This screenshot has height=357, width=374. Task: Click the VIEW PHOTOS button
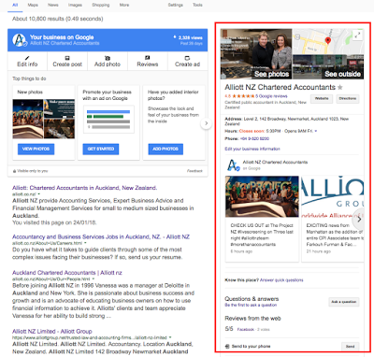tap(36, 149)
